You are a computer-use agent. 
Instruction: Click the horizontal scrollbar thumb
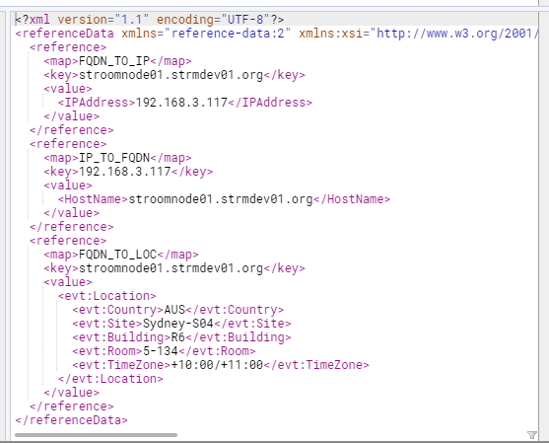[96, 435]
